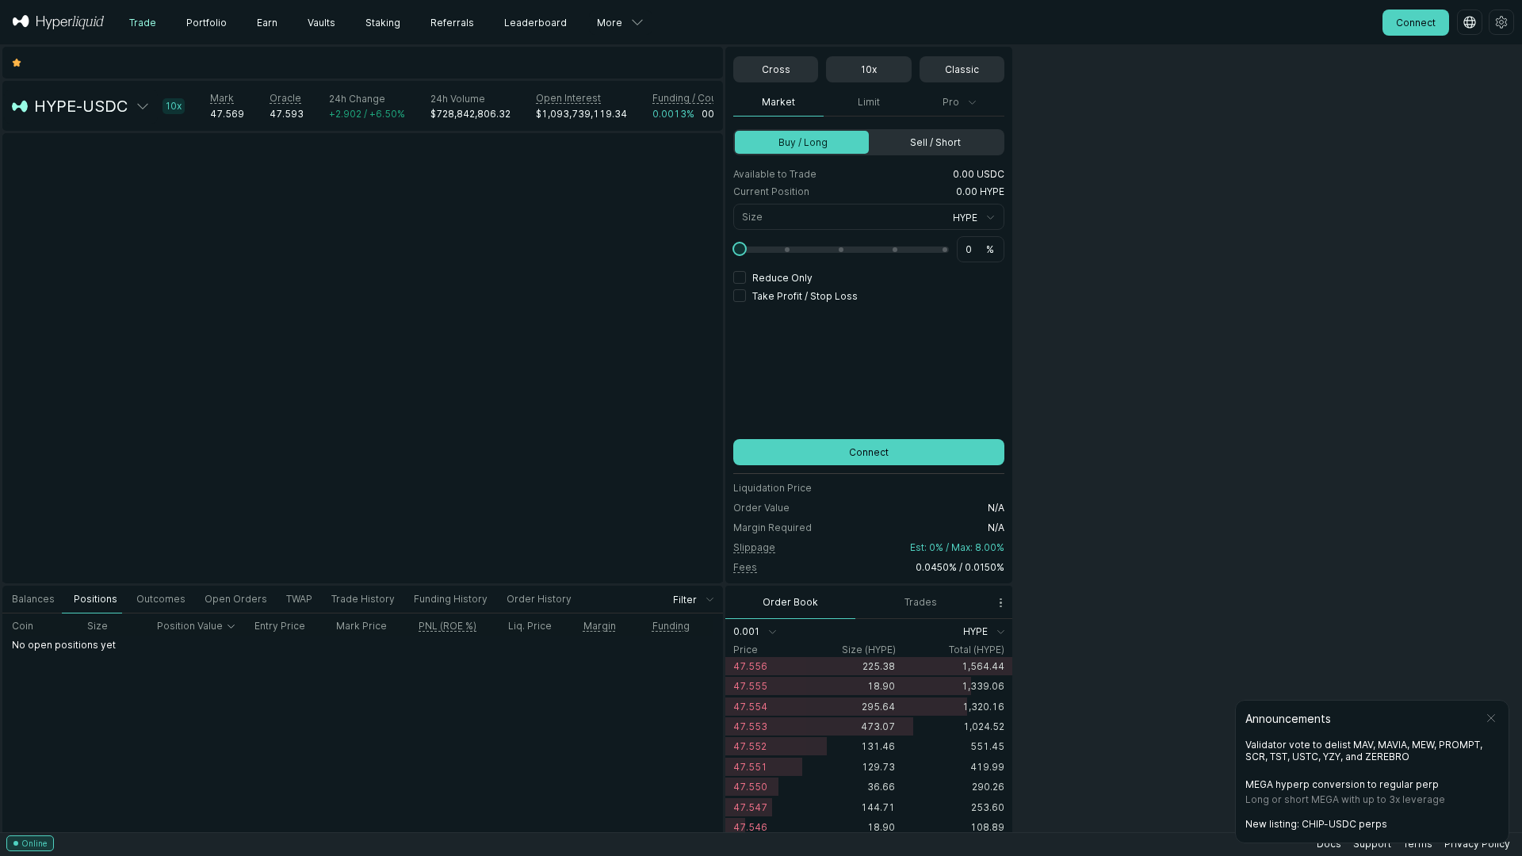Open the Trade page

tap(143, 22)
